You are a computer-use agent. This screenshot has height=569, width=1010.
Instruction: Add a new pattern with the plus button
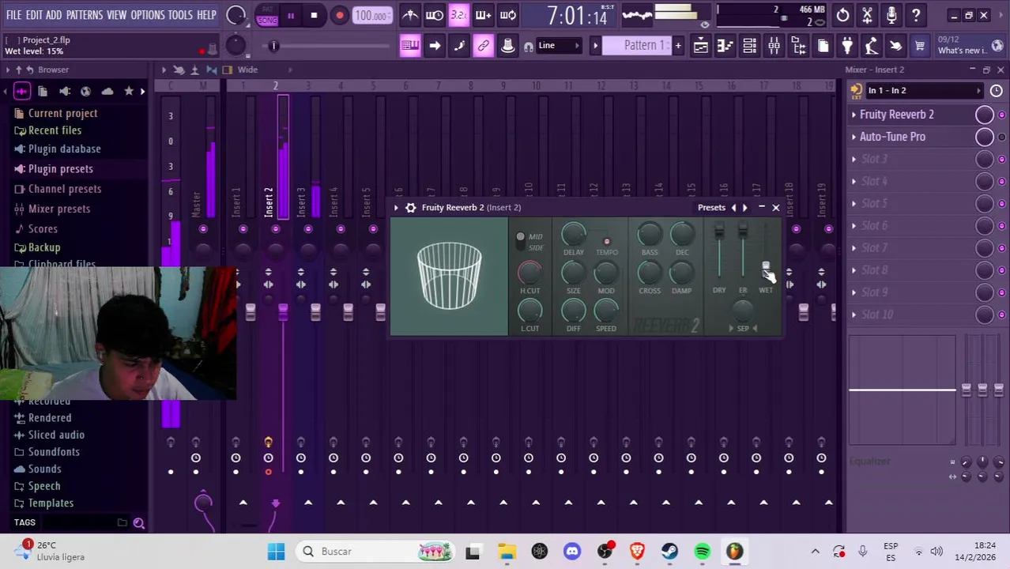click(x=677, y=46)
